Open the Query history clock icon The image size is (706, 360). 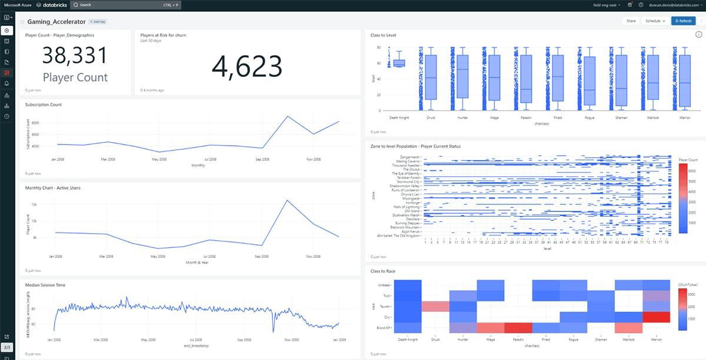click(x=7, y=116)
